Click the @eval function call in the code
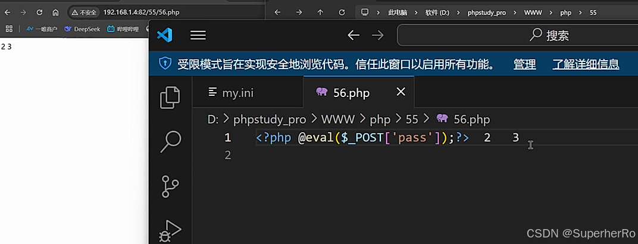The width and height of the screenshot is (638, 244). 316,138
